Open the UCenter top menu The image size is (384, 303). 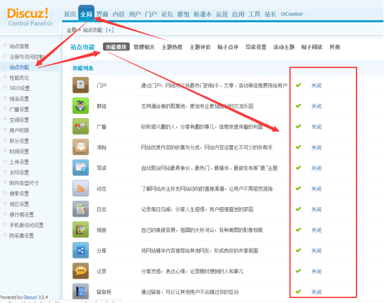(292, 14)
